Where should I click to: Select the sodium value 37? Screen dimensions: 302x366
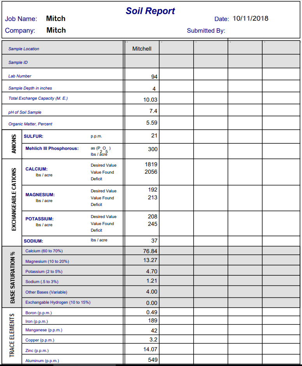click(154, 240)
